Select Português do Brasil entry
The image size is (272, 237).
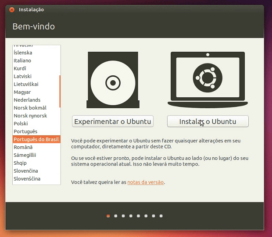(36, 139)
